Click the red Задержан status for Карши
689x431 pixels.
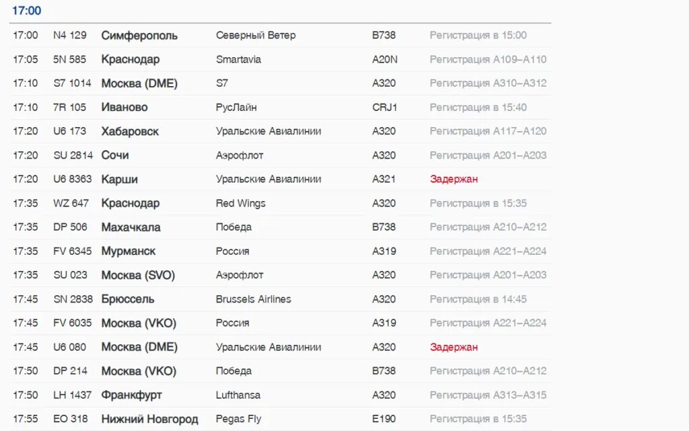tap(454, 179)
